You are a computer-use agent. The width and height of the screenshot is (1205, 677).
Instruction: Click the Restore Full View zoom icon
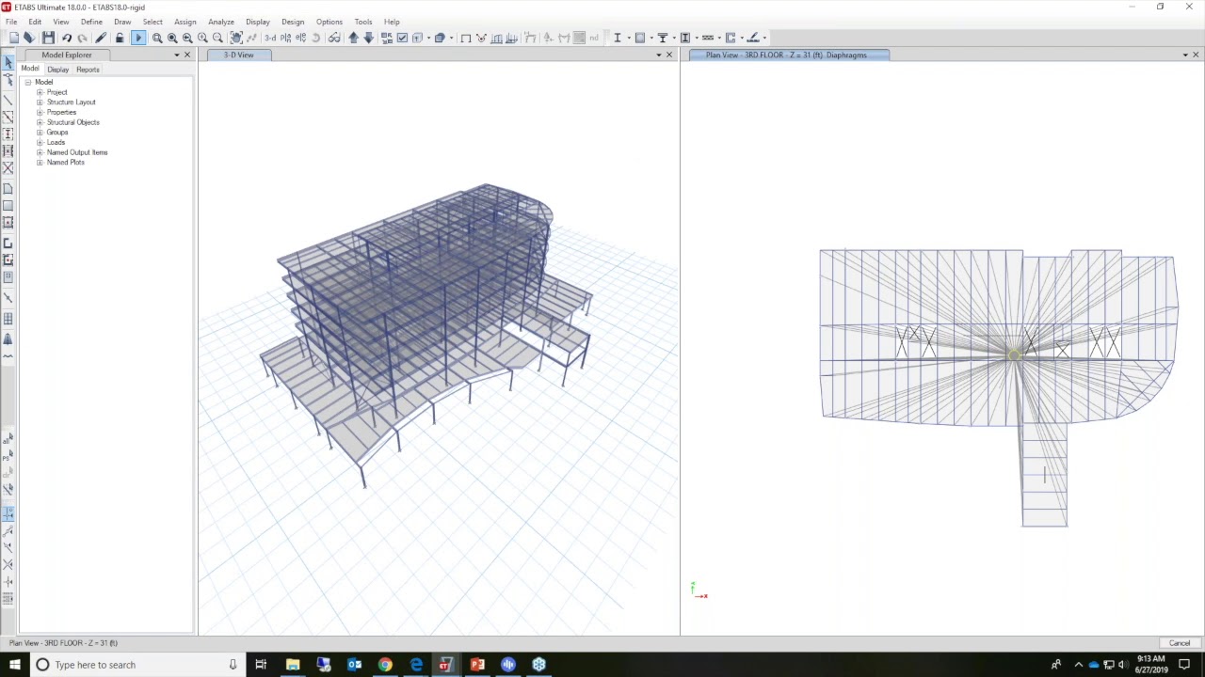pyautogui.click(x=172, y=38)
